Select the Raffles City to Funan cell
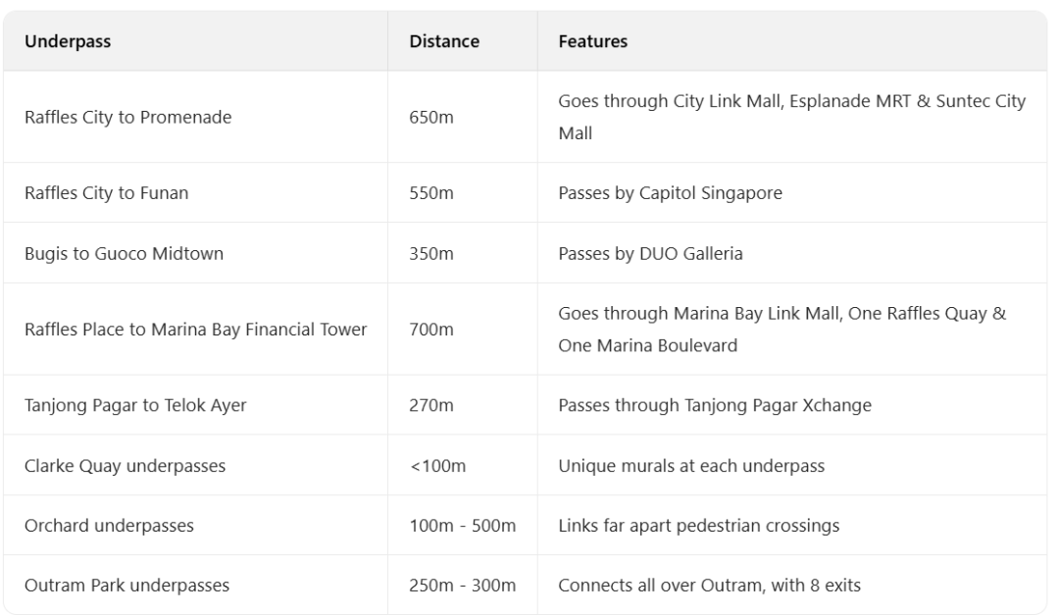Screen dimensions: 1059x615 pos(106,193)
